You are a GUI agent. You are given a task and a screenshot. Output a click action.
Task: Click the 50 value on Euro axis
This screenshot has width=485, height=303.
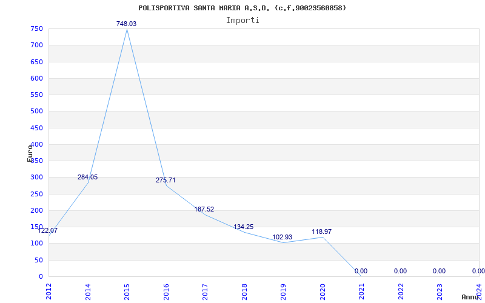pos(38,260)
